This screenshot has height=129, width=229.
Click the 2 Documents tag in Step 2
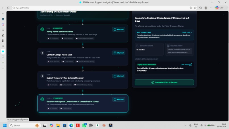tap(68, 62)
